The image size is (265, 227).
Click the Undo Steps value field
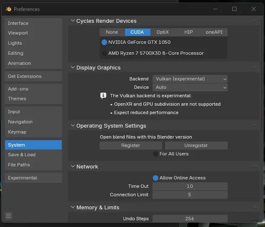[x=190, y=219]
